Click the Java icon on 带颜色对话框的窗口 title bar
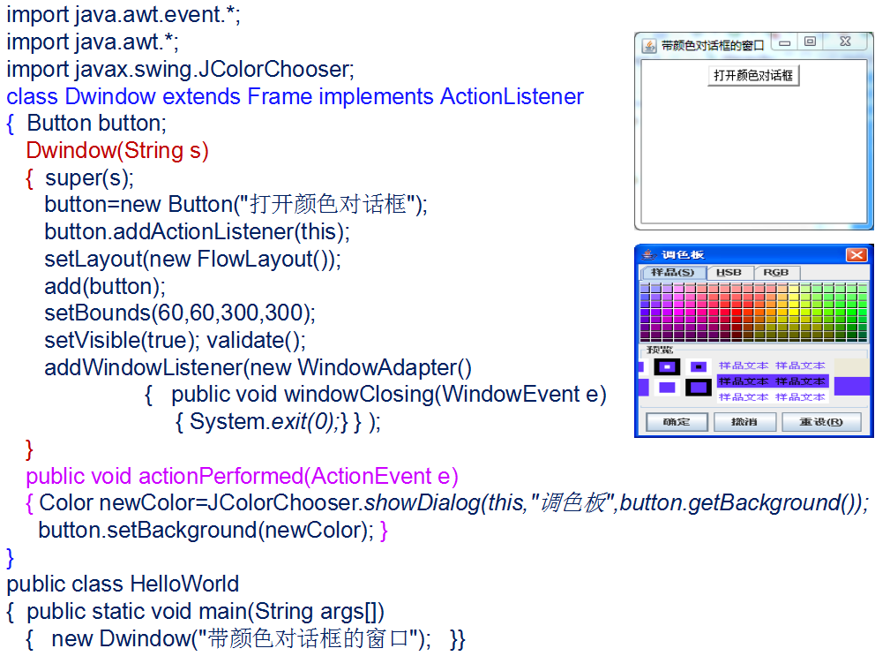Image resolution: width=875 pixels, height=656 pixels. pos(650,41)
